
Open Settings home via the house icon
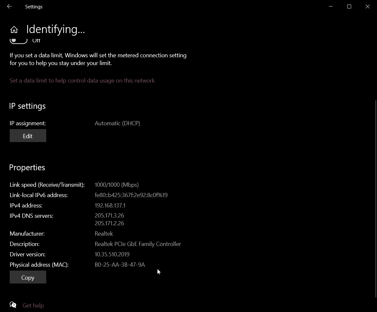[x=14, y=29]
